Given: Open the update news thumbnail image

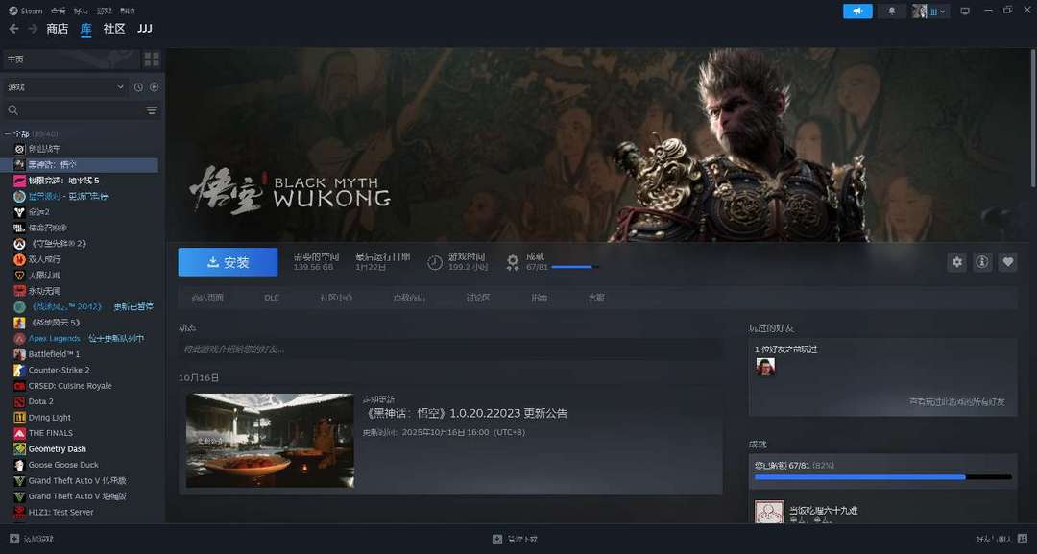Looking at the screenshot, I should point(270,441).
